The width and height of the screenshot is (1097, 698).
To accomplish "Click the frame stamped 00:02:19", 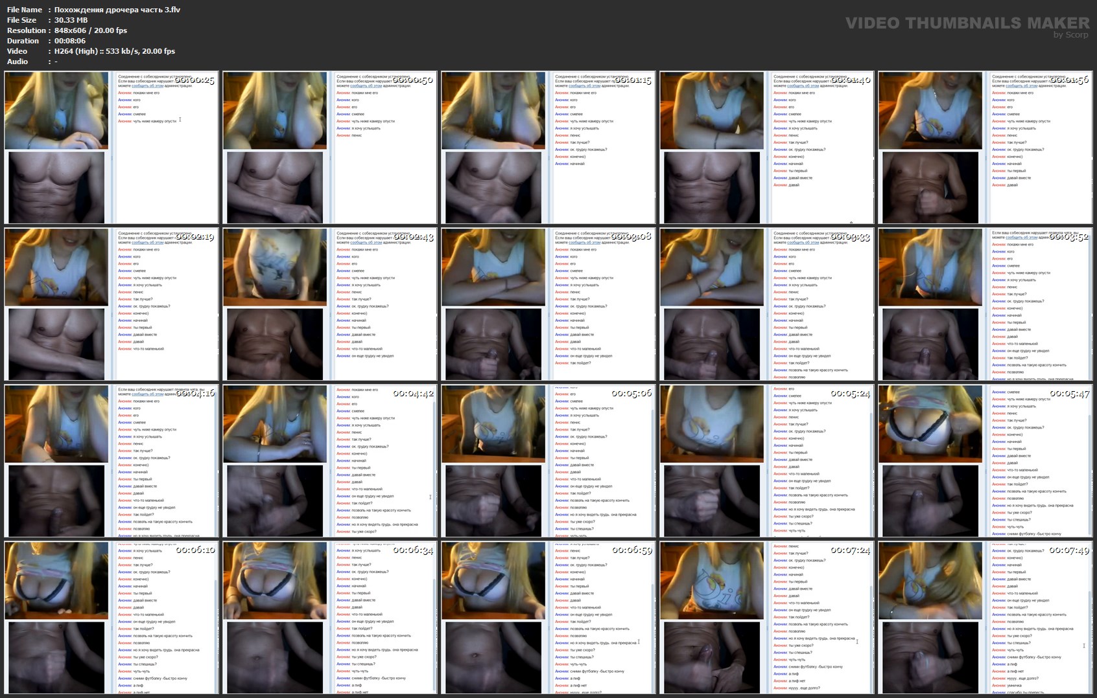I will point(112,304).
